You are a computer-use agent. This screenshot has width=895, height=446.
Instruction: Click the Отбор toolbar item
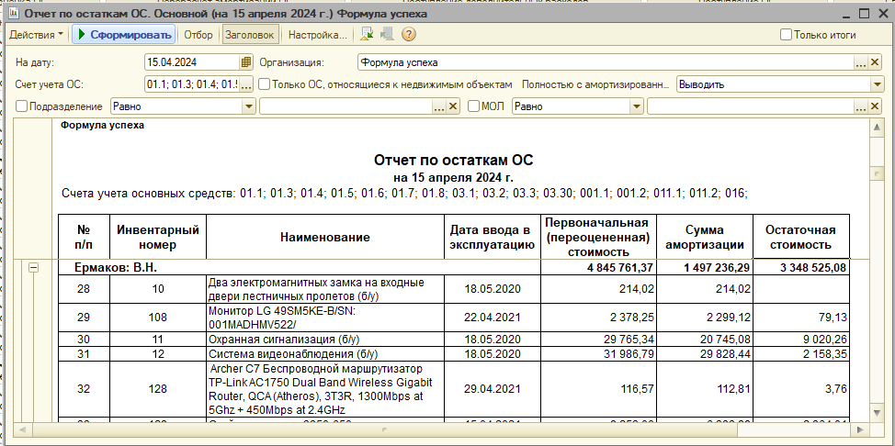coord(198,35)
